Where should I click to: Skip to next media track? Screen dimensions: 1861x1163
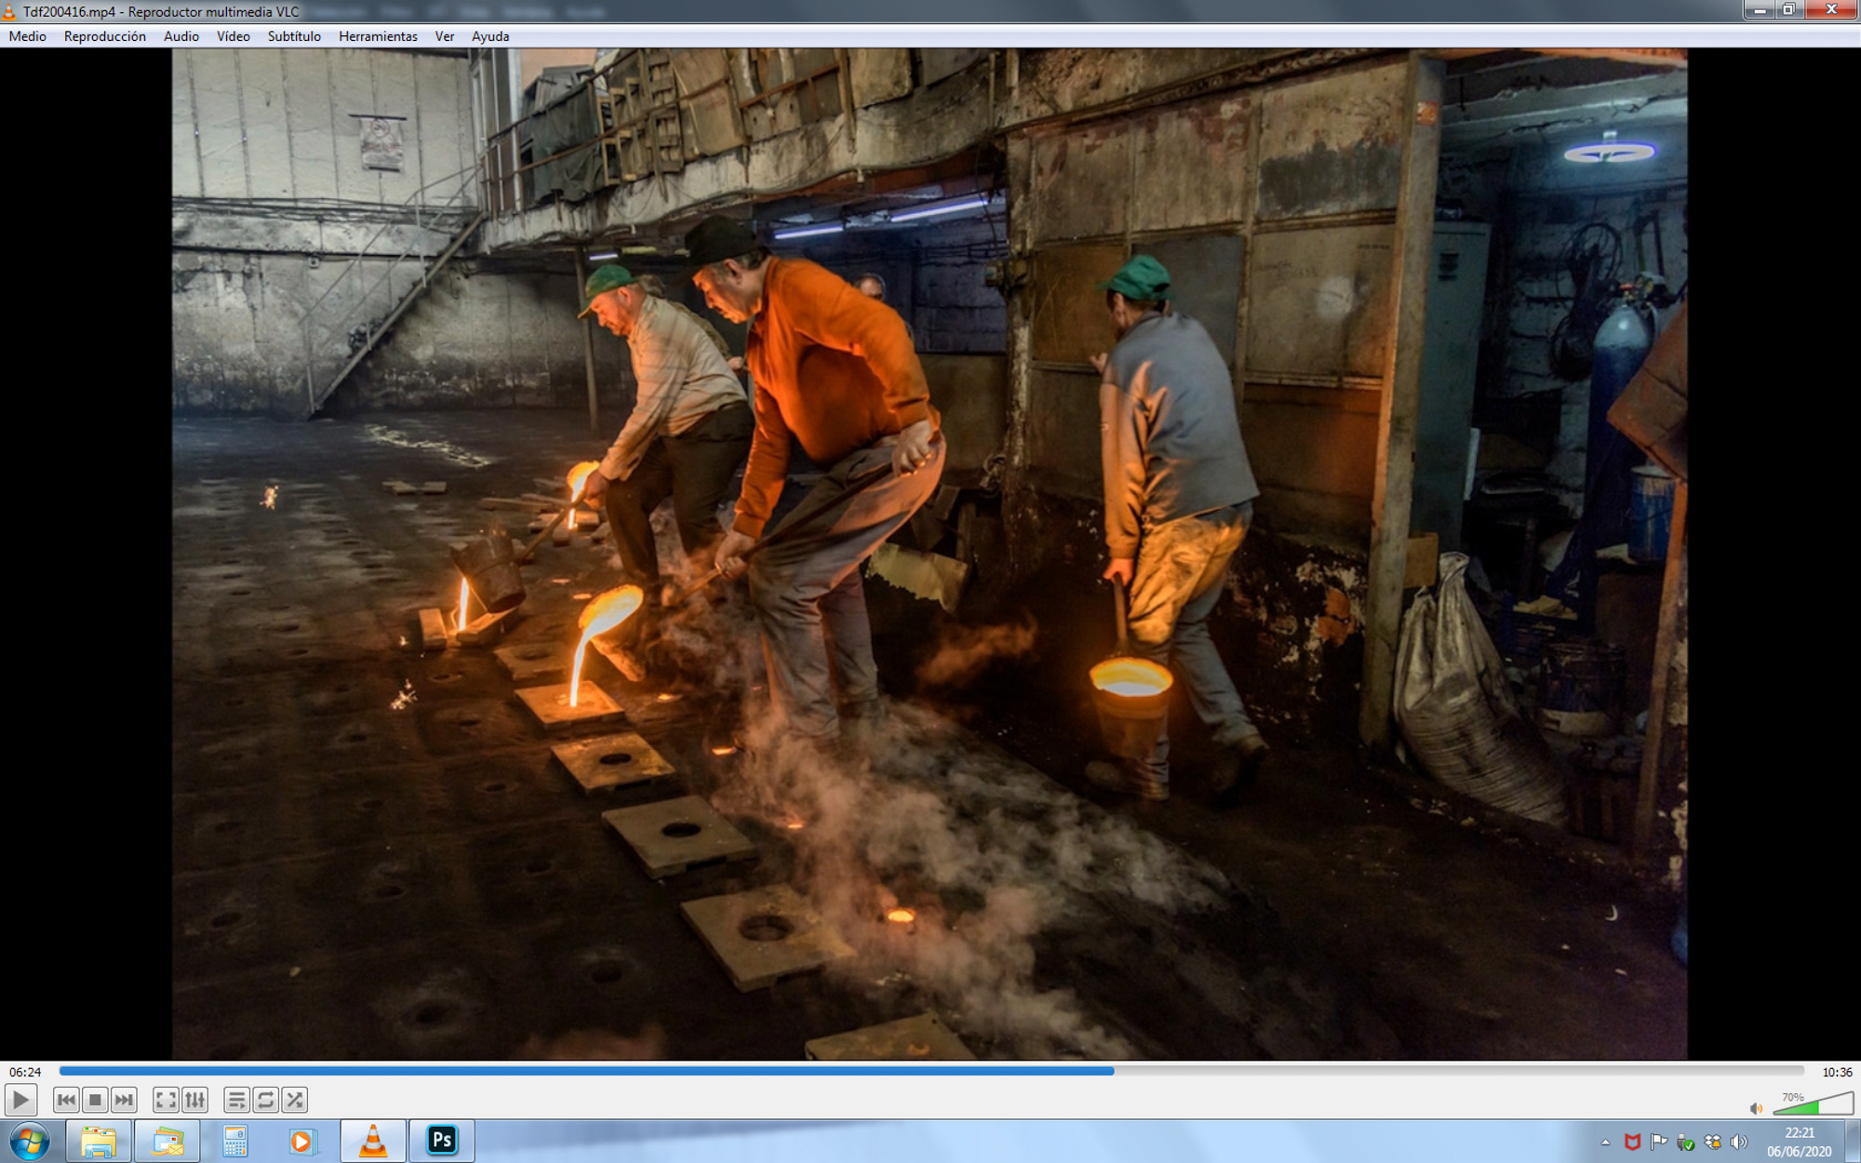tap(124, 1101)
